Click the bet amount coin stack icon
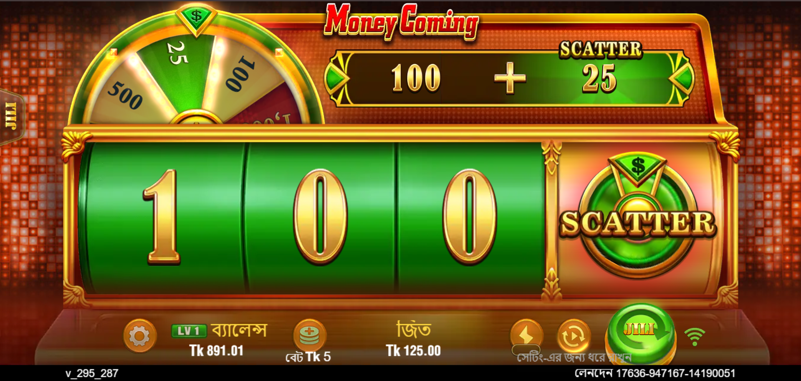 (x=309, y=335)
